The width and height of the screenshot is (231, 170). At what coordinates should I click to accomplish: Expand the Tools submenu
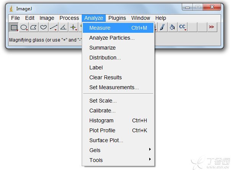(x=118, y=160)
